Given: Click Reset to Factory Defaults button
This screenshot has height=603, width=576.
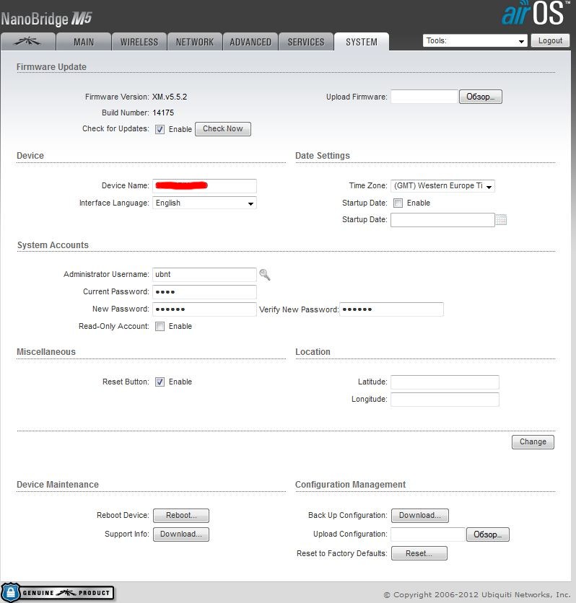Looking at the screenshot, I should (x=419, y=553).
